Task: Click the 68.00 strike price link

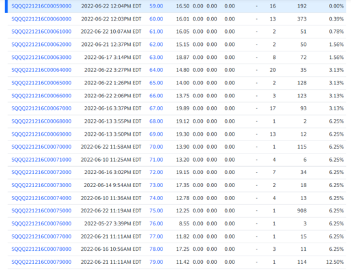Action: click(x=156, y=121)
